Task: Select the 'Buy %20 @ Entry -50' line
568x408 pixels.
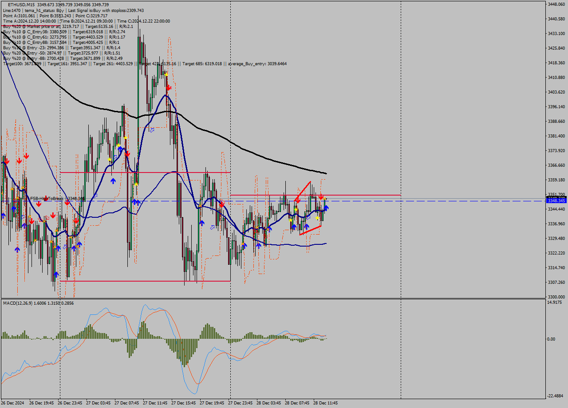Action: tap(63, 53)
